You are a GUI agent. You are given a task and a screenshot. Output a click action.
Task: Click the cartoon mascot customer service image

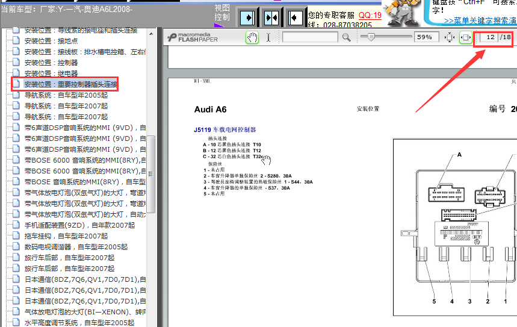402,13
